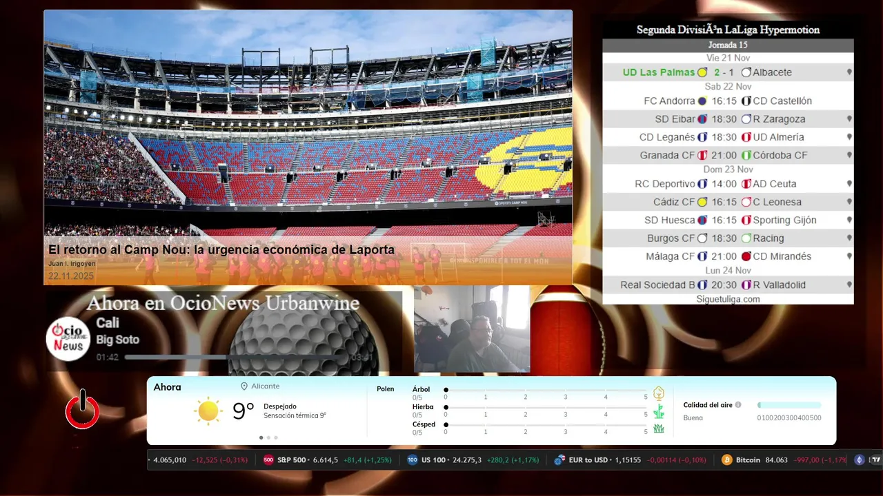This screenshot has height=496, width=883.
Task: Click the tree pollen icon
Action: point(659,393)
